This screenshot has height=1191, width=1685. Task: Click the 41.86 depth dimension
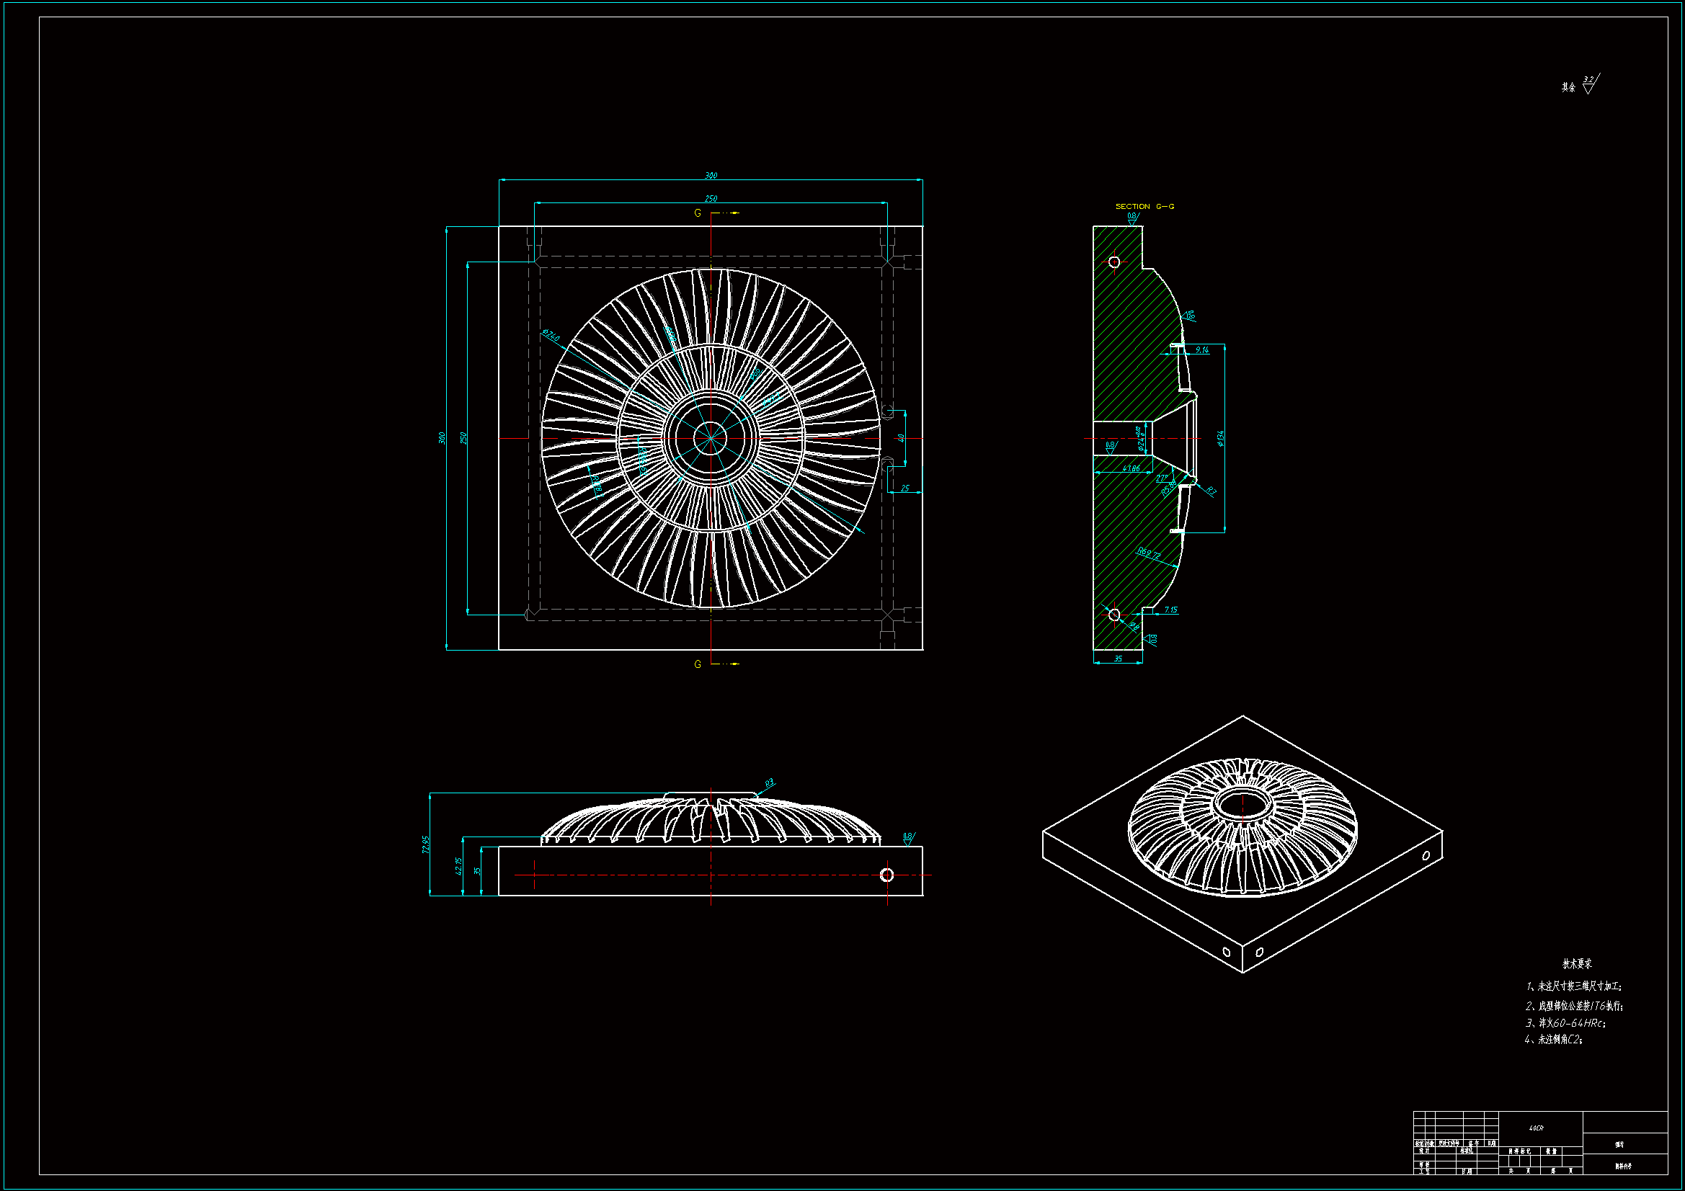(x=1131, y=468)
